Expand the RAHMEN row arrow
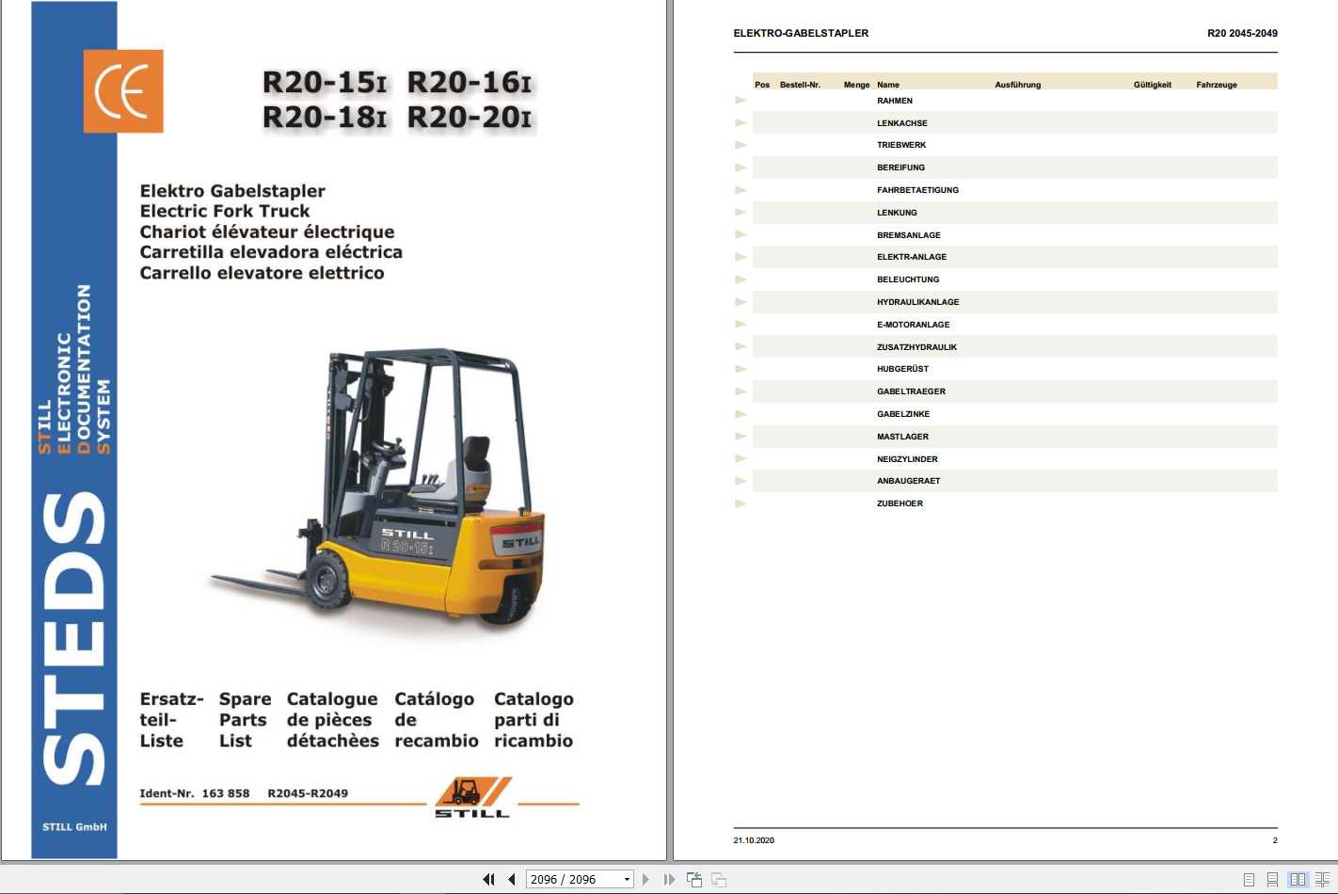Screen dimensions: 1338x894 [741, 101]
